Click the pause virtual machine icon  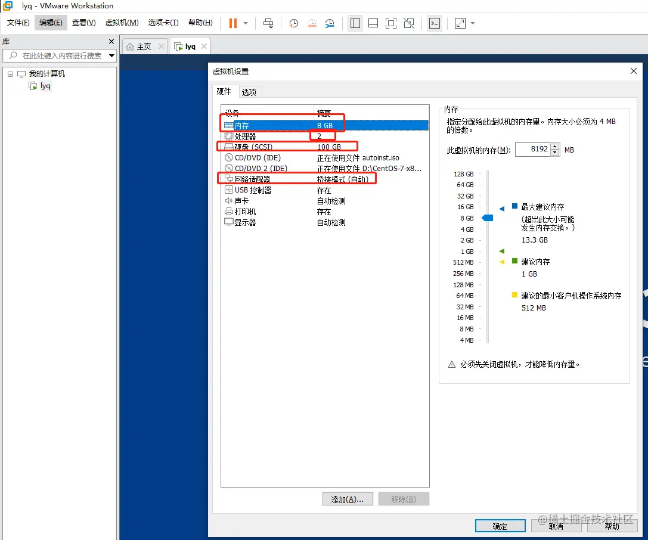(233, 23)
